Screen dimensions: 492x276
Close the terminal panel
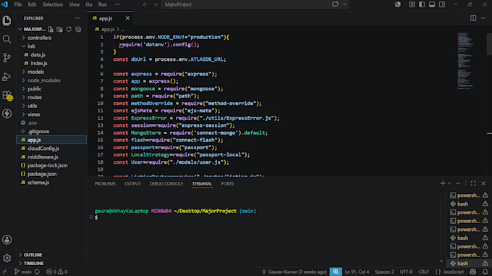point(483,183)
